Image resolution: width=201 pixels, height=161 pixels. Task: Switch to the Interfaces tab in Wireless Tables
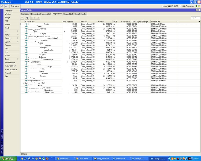pyautogui.click(x=25, y=14)
